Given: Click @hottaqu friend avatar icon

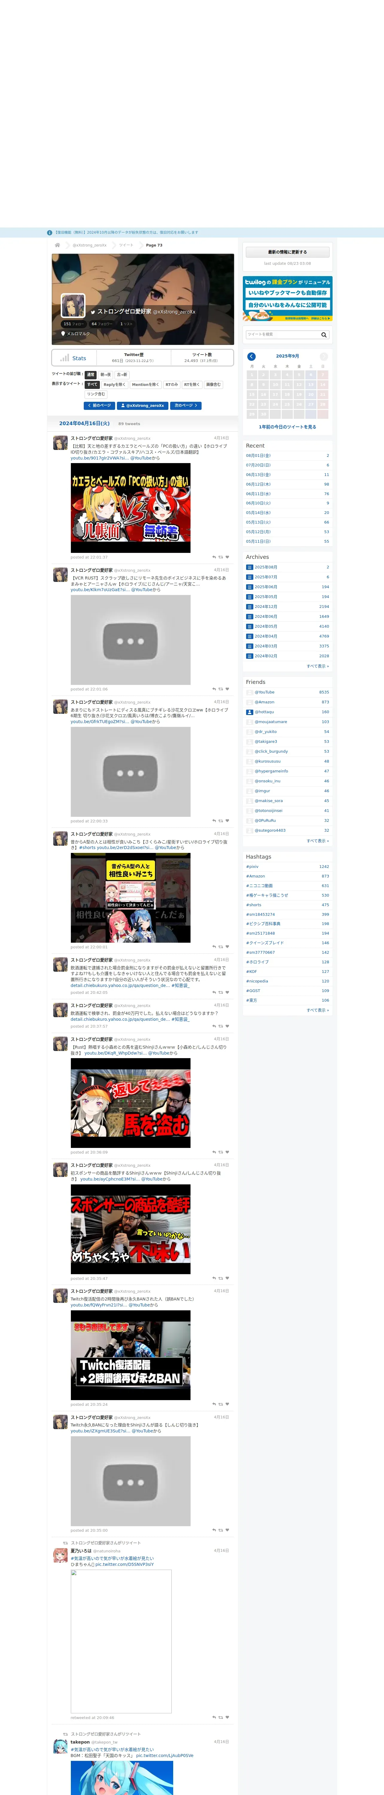Looking at the screenshot, I should (249, 712).
